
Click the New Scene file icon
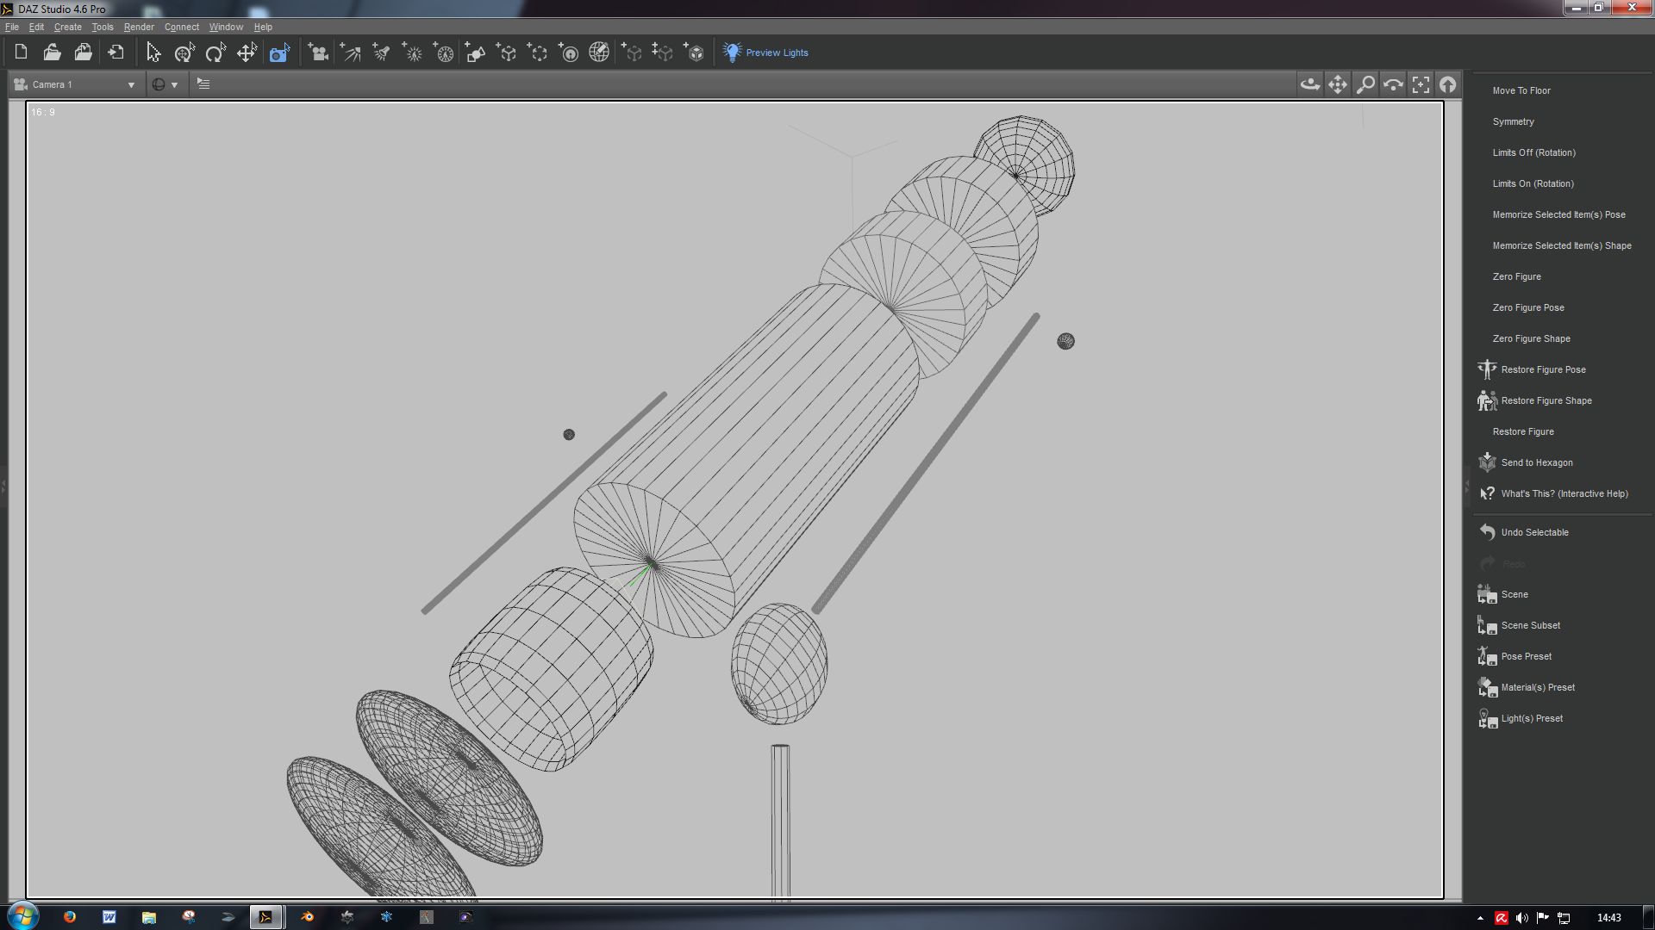click(x=21, y=53)
